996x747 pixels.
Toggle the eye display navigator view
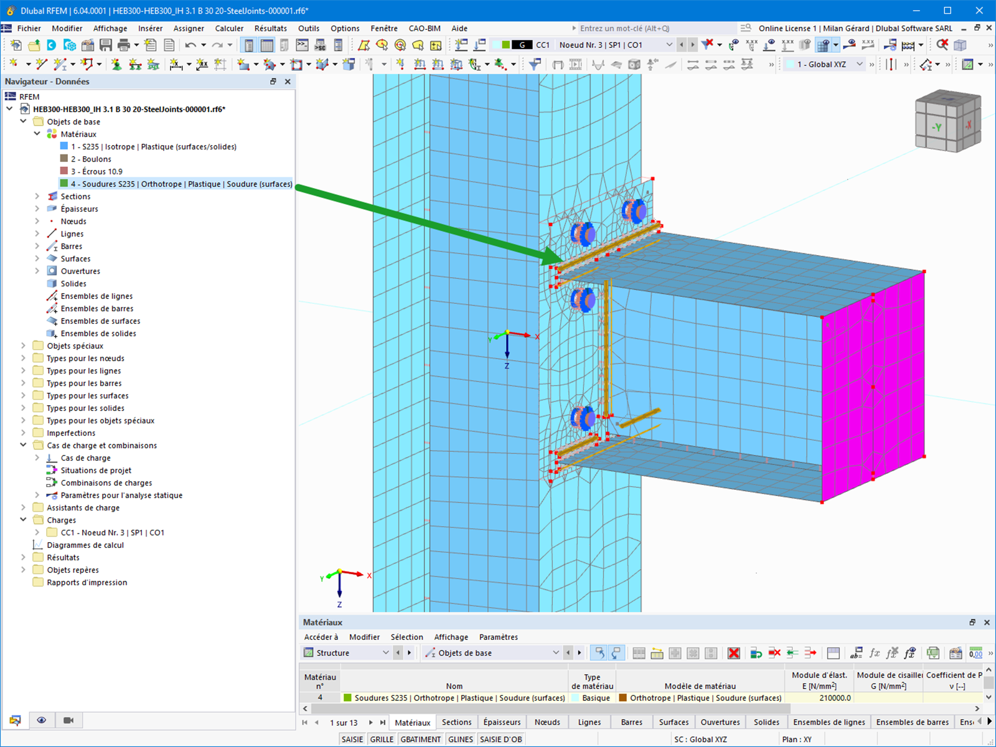point(42,720)
